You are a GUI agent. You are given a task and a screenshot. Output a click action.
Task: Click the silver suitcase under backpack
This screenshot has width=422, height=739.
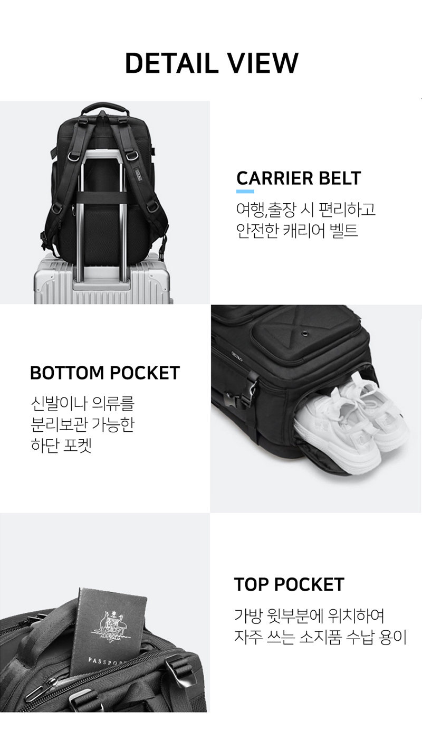(104, 280)
